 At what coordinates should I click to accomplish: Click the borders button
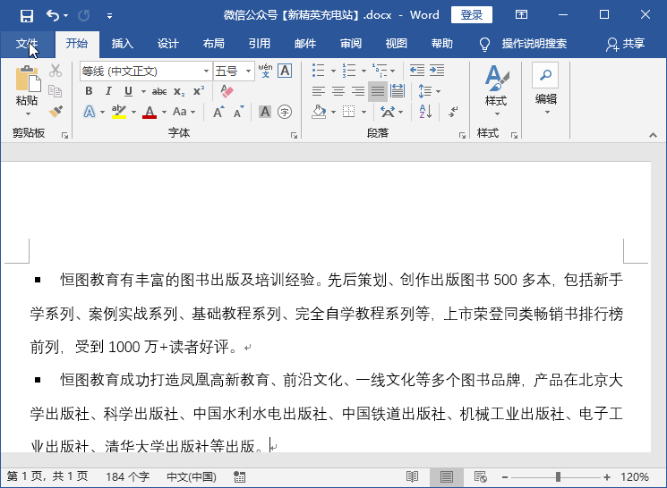349,112
